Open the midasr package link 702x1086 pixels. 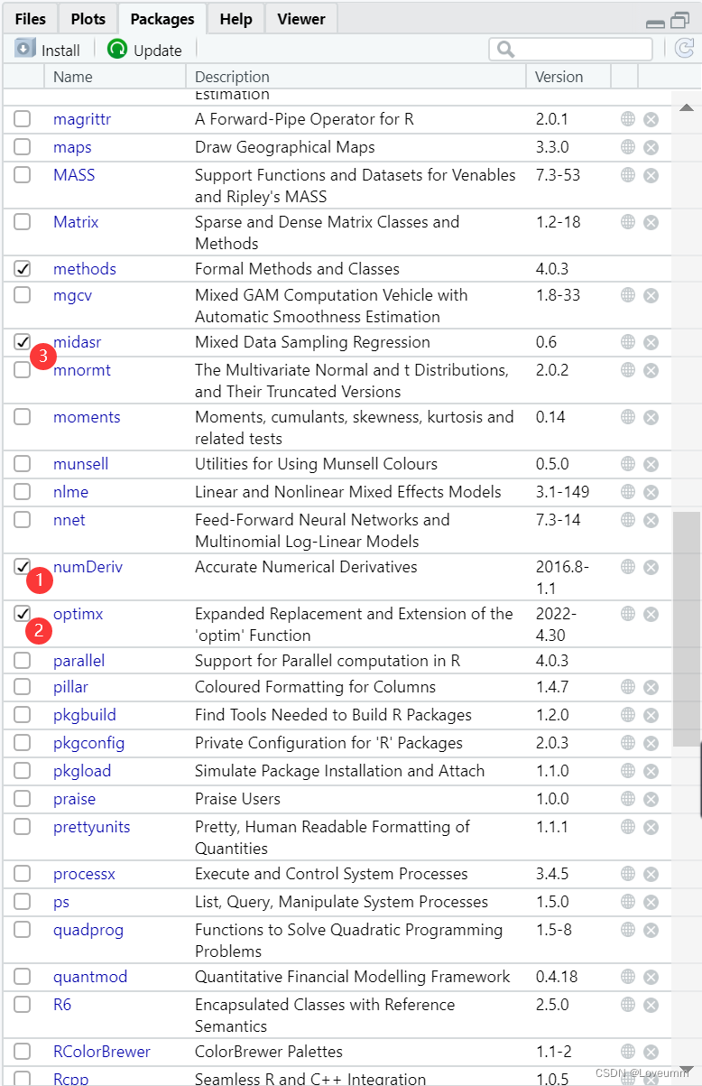[x=78, y=342]
